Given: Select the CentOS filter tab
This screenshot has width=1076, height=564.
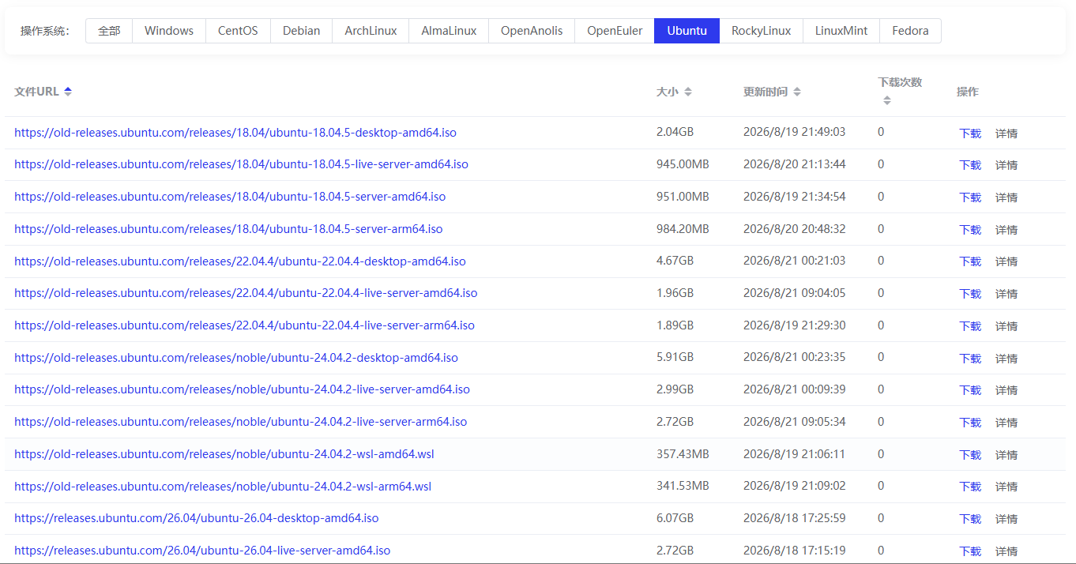Looking at the screenshot, I should (x=239, y=31).
